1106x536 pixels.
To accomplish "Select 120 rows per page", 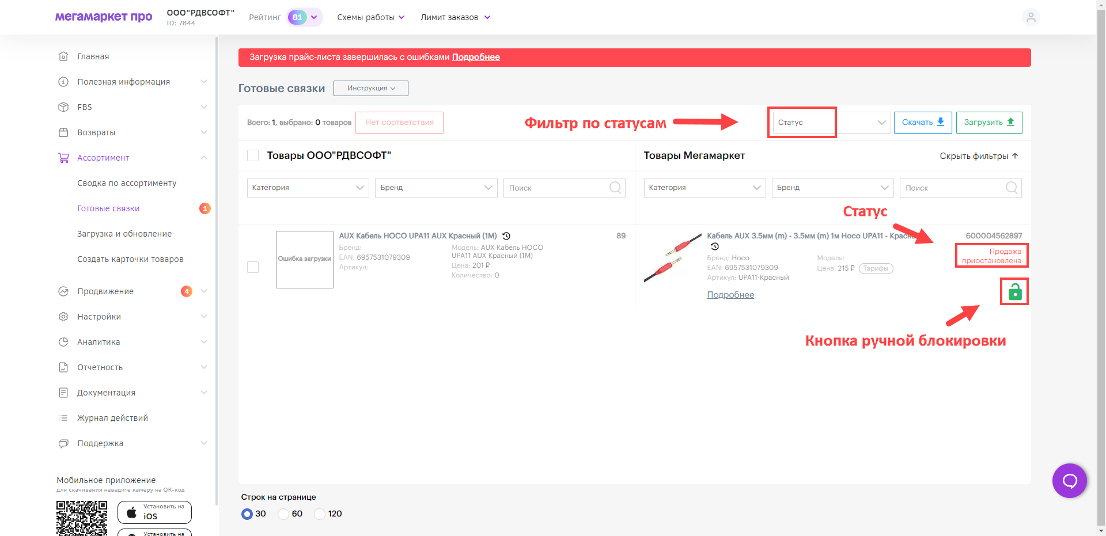I will coord(320,514).
